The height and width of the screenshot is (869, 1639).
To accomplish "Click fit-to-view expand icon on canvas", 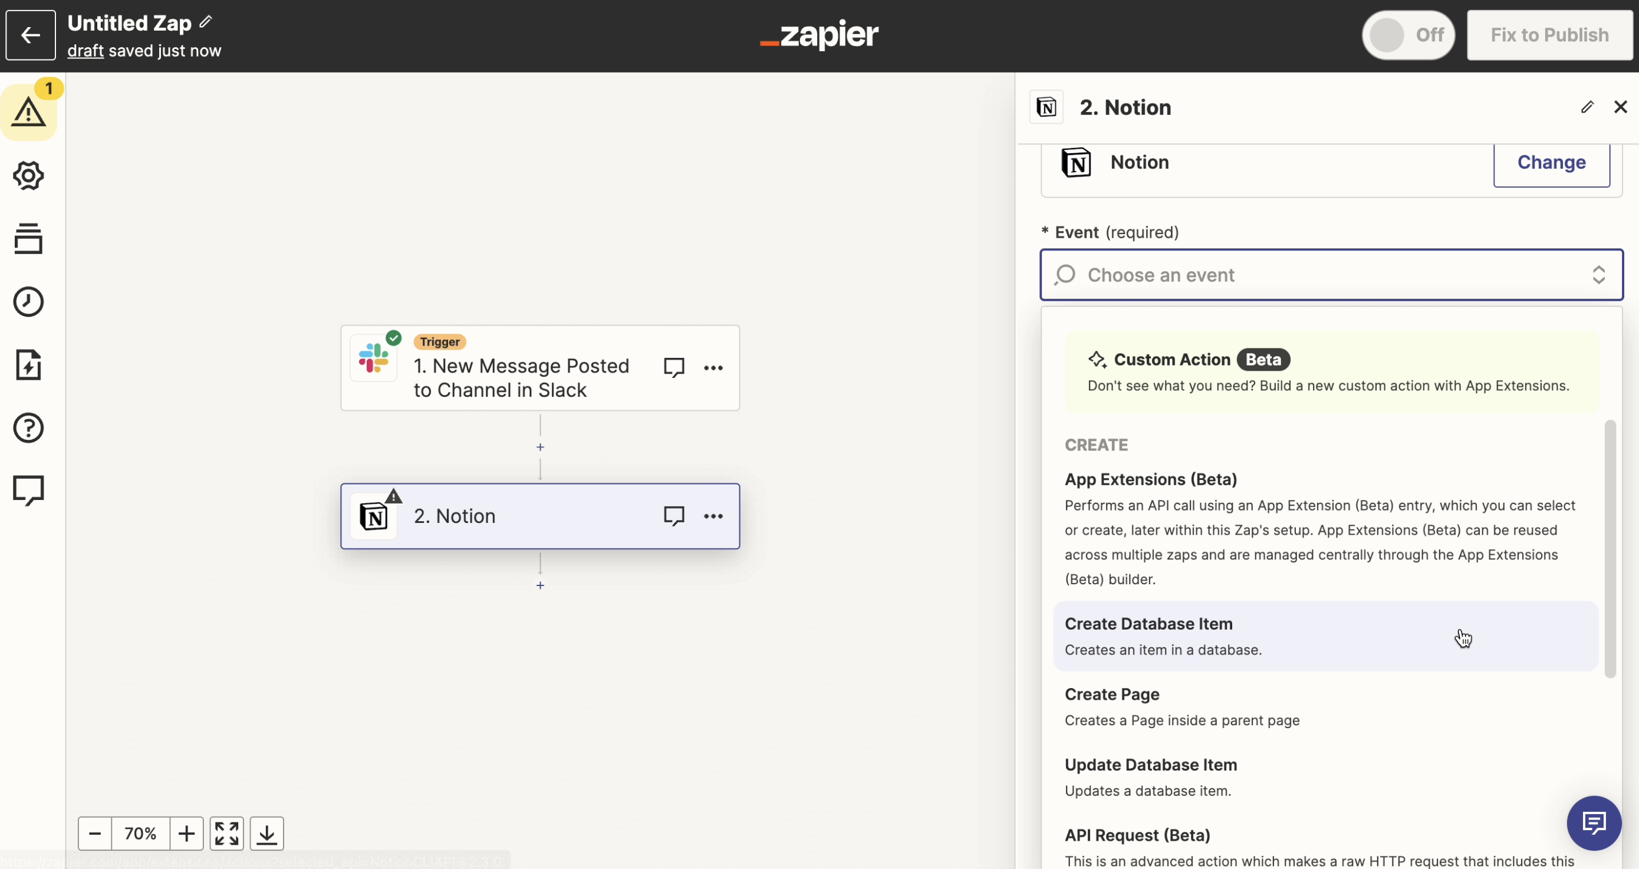I will 226,834.
